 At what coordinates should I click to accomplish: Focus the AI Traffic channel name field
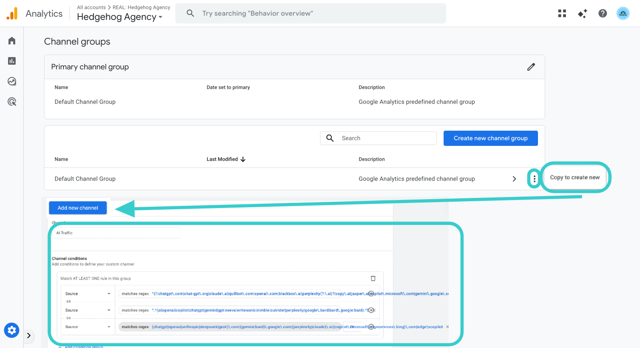tap(116, 233)
